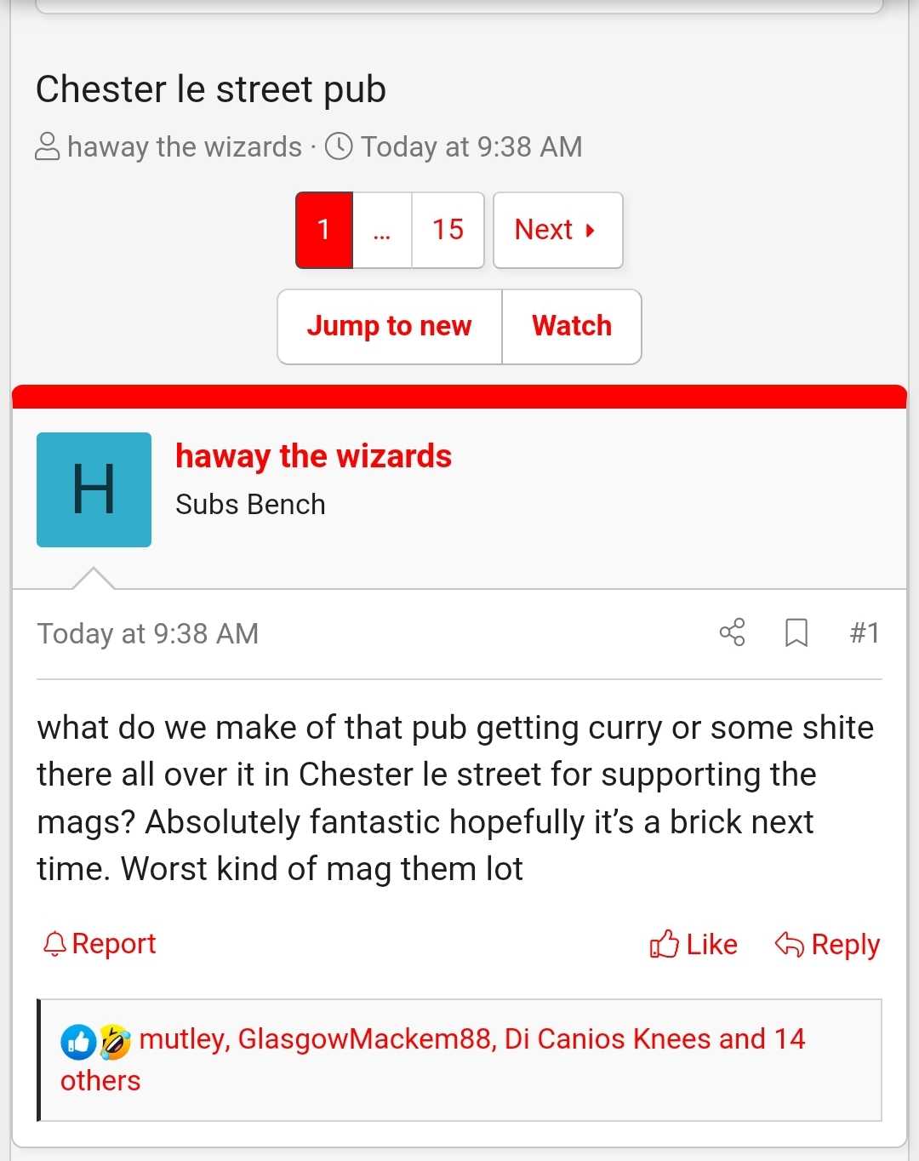The width and height of the screenshot is (919, 1161).
Task: Click the share icon on post #1
Action: pyautogui.click(x=732, y=632)
